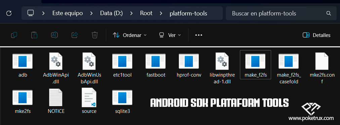This screenshot has height=125, width=340.
Task: Select the AdbWinApi.dll file icon
Action: [56, 61]
